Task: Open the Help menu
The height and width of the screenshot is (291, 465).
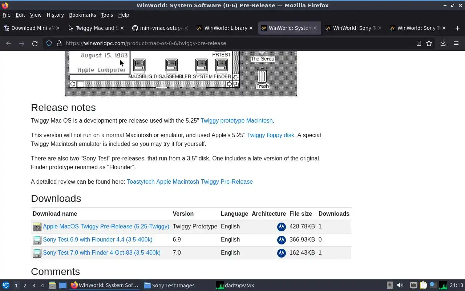Action: 124,15
